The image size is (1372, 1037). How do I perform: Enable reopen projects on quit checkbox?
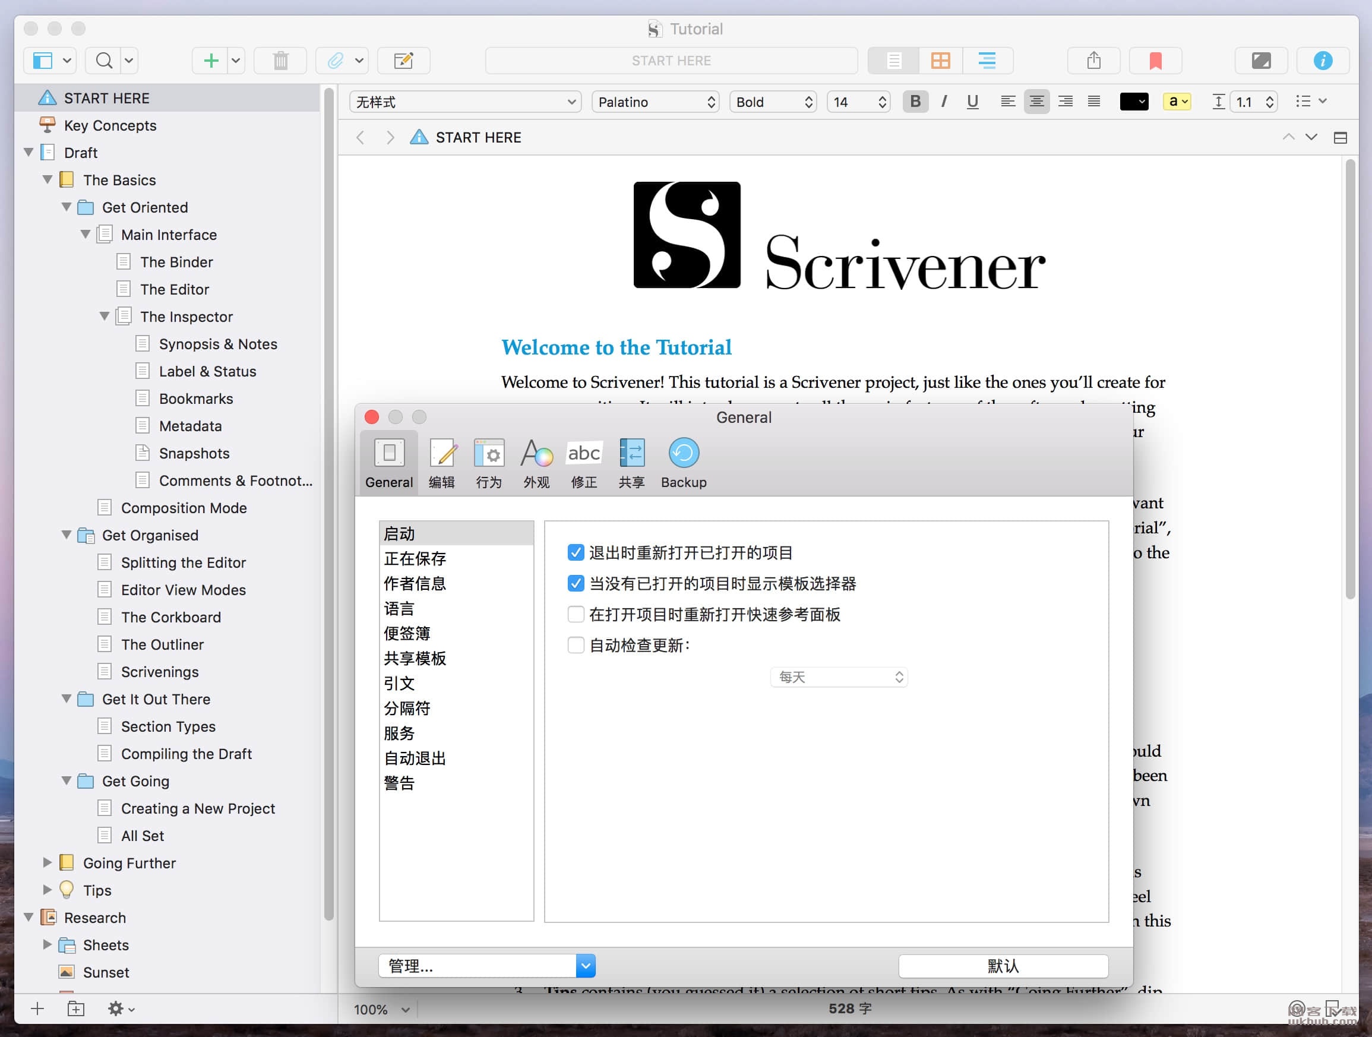point(576,552)
